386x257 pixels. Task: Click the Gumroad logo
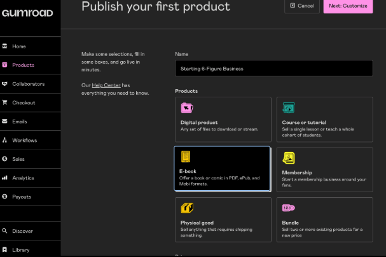[x=27, y=13]
